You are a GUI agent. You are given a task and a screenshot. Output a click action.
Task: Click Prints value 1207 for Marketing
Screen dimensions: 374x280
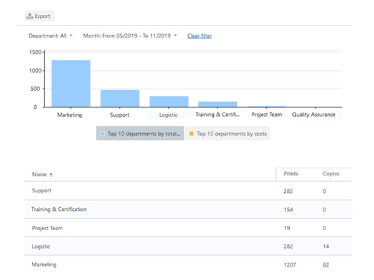[x=290, y=265]
